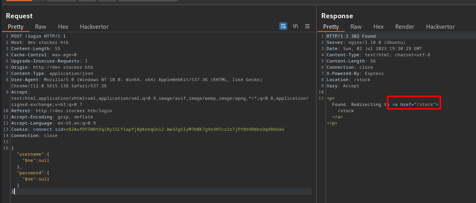Image resolution: width=476 pixels, height=203 pixels.
Task: Click the 'Cookie: connect.sid' header line
Action: 148,129
